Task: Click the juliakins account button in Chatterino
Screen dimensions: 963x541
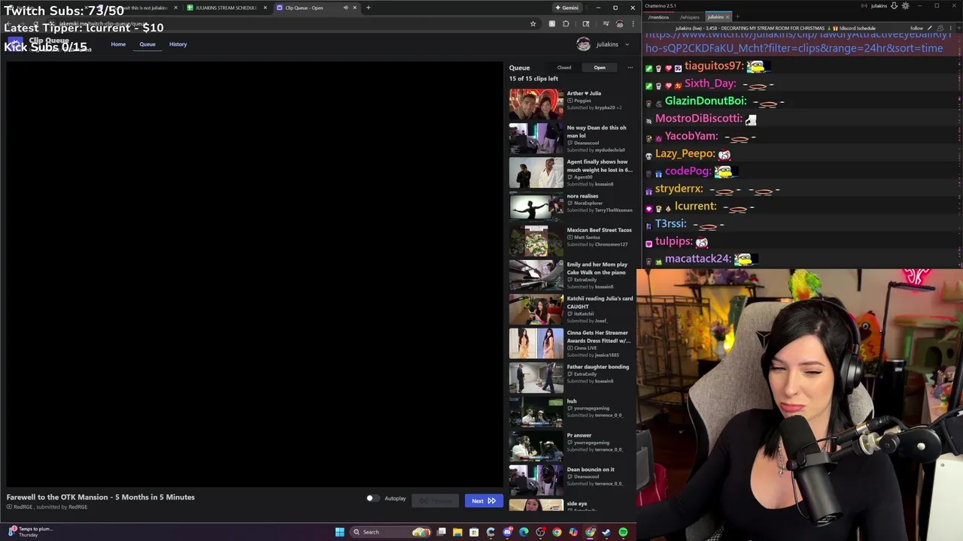Action: point(879,6)
